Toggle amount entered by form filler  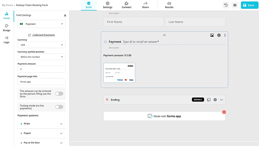[x=59, y=94]
